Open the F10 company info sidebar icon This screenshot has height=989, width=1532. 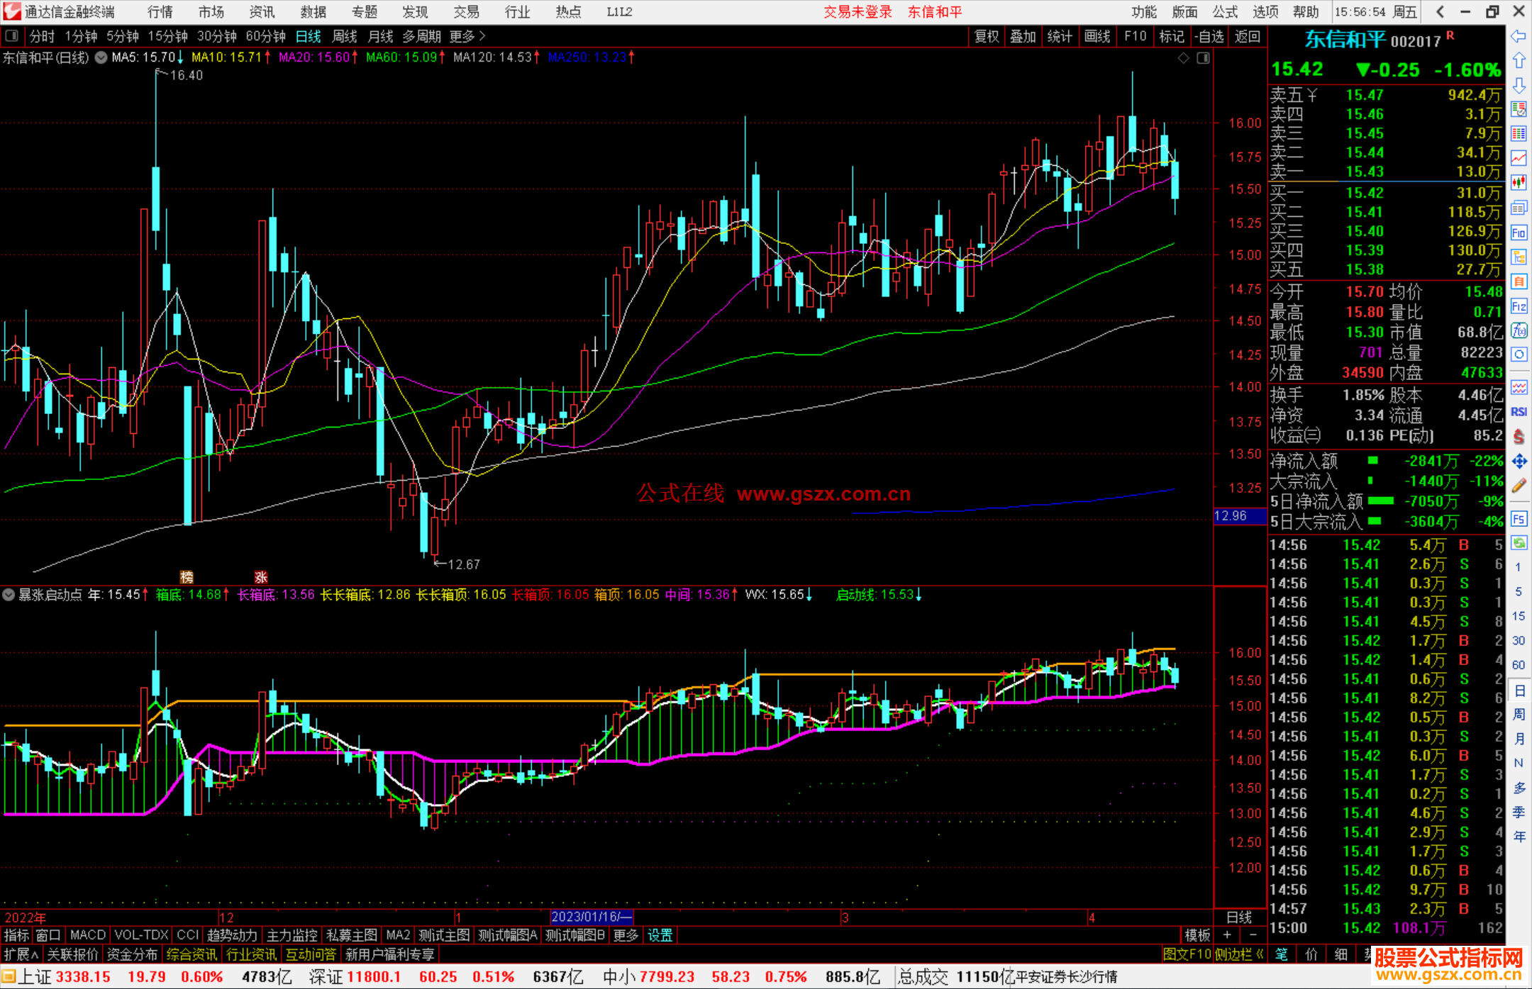point(1519,233)
